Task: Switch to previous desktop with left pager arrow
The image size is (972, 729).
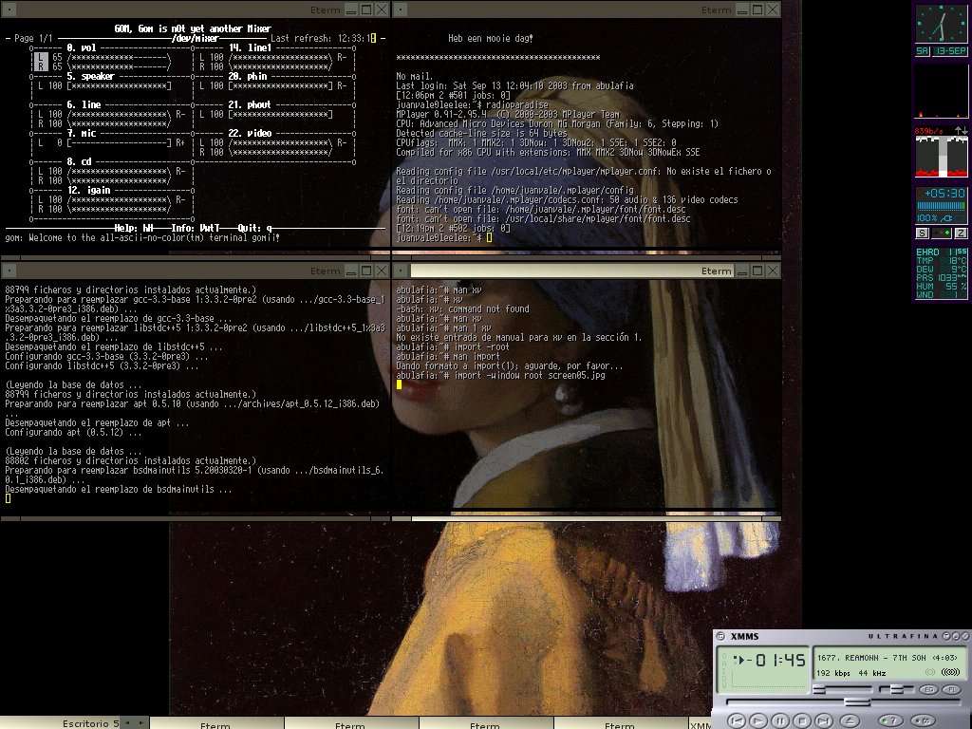Action: (x=127, y=722)
